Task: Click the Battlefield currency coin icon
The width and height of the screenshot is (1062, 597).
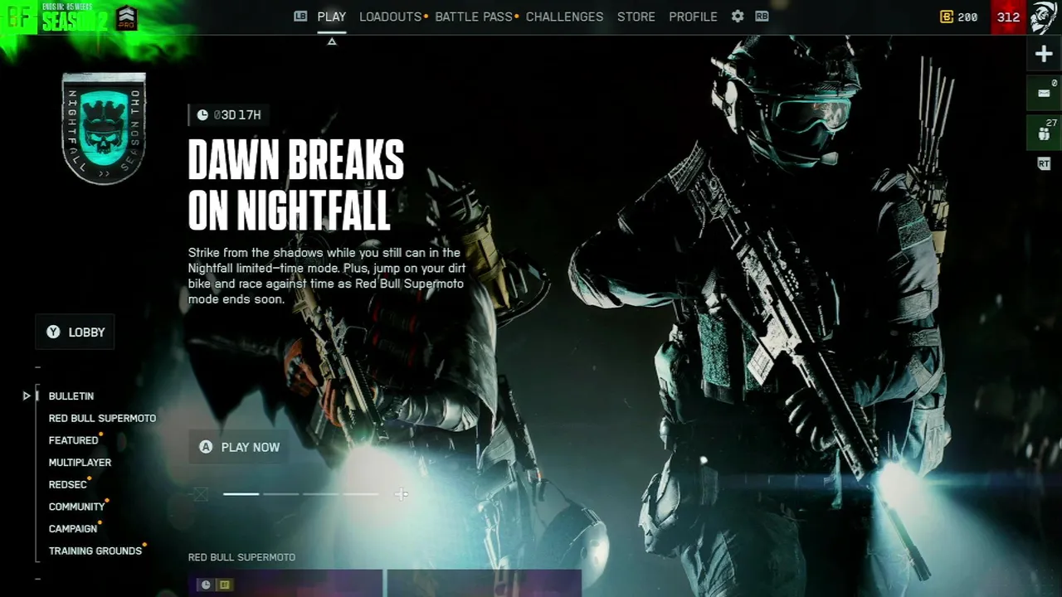Action: pos(947,17)
